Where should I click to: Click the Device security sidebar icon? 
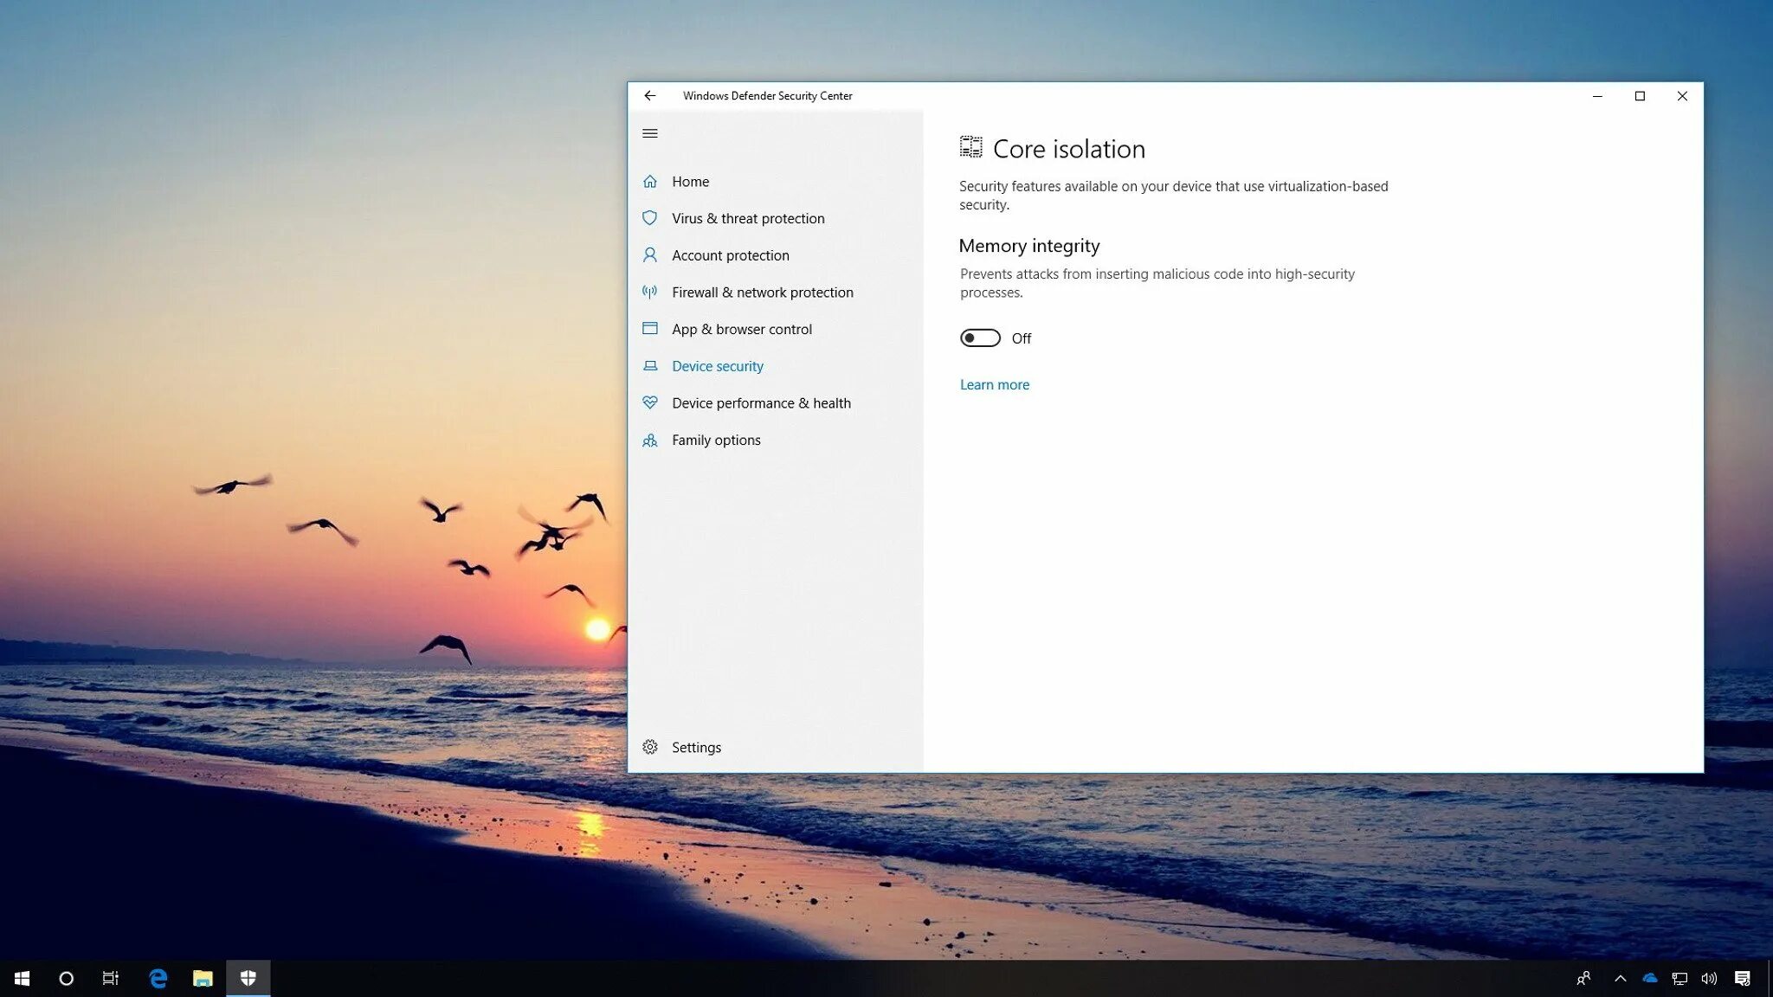[649, 365]
